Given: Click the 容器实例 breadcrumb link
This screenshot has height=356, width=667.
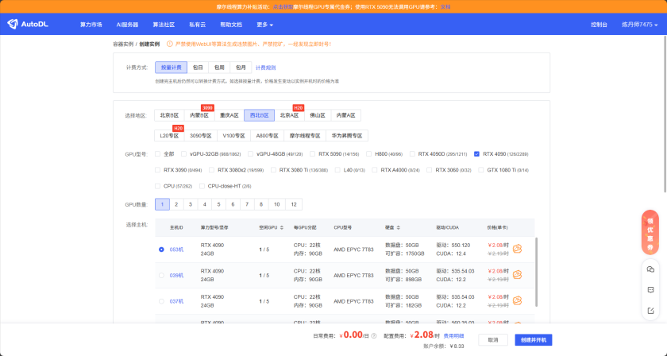Looking at the screenshot, I should point(123,44).
